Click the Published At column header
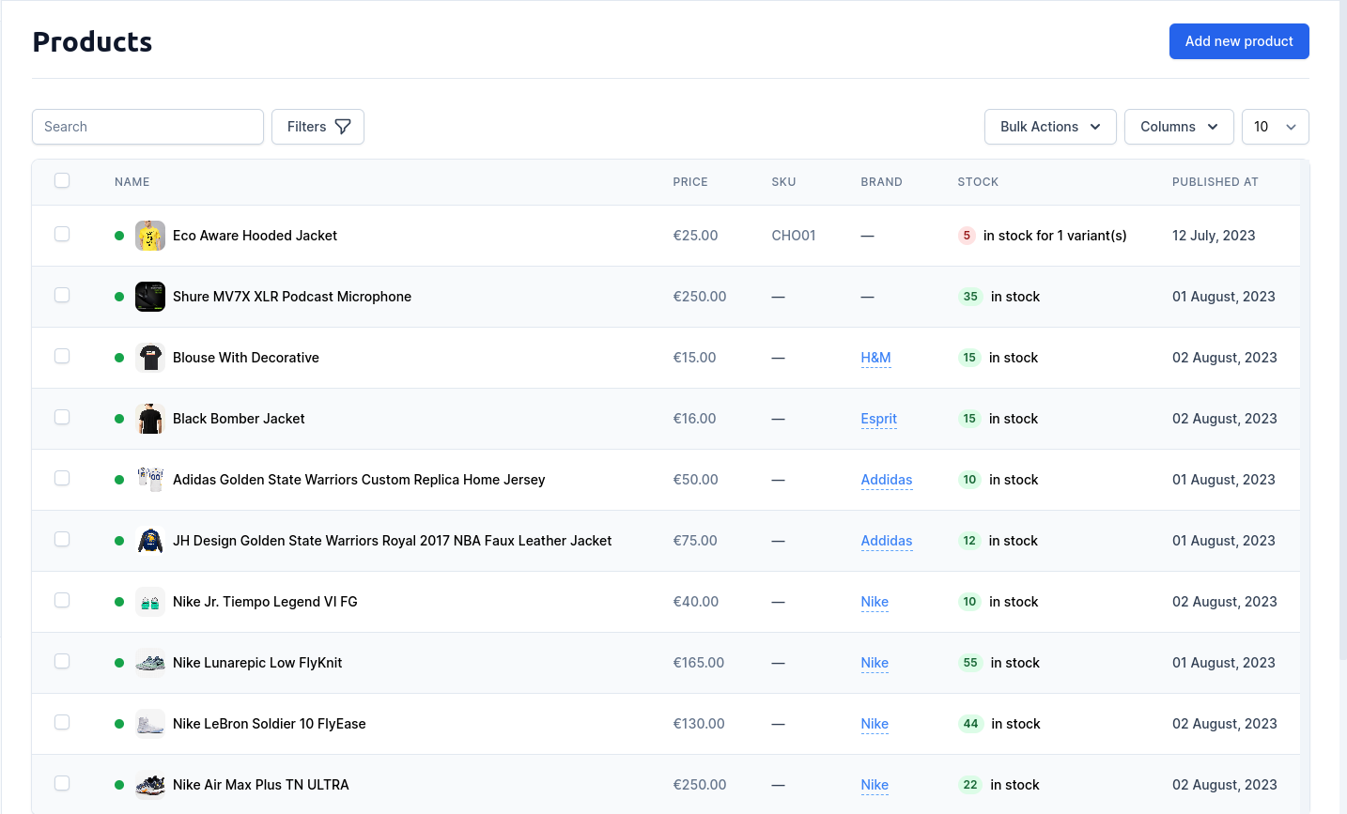This screenshot has width=1347, height=814. tap(1215, 182)
